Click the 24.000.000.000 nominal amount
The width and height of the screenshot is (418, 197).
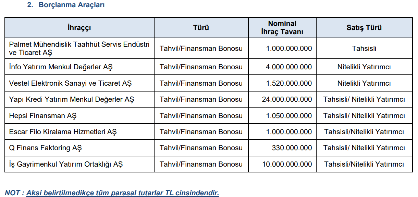[x=287, y=99]
